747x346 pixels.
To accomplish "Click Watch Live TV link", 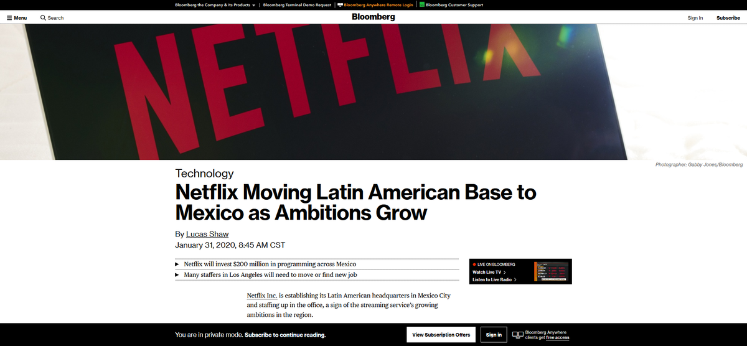I will pos(487,272).
